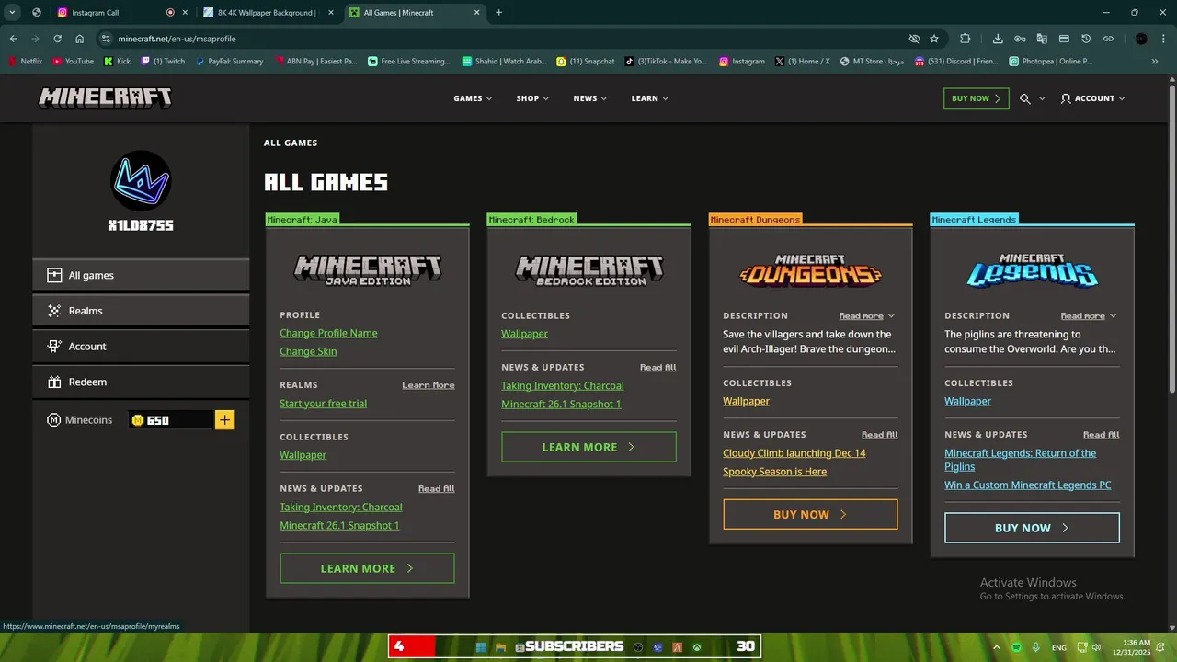Expand the Learn menu

point(649,98)
